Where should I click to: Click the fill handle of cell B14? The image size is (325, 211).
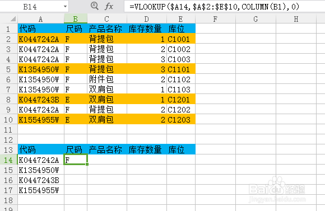[87, 164]
